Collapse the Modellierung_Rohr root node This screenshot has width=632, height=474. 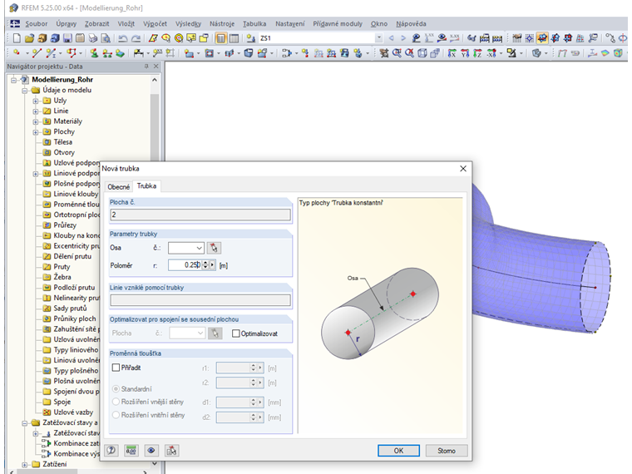(13, 80)
